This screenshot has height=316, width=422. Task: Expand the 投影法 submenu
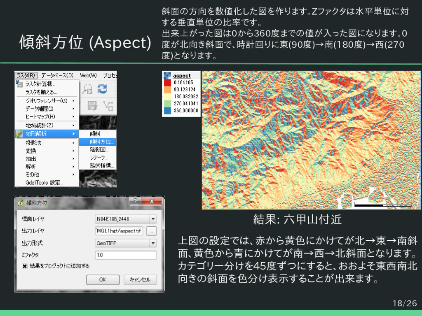click(47, 143)
